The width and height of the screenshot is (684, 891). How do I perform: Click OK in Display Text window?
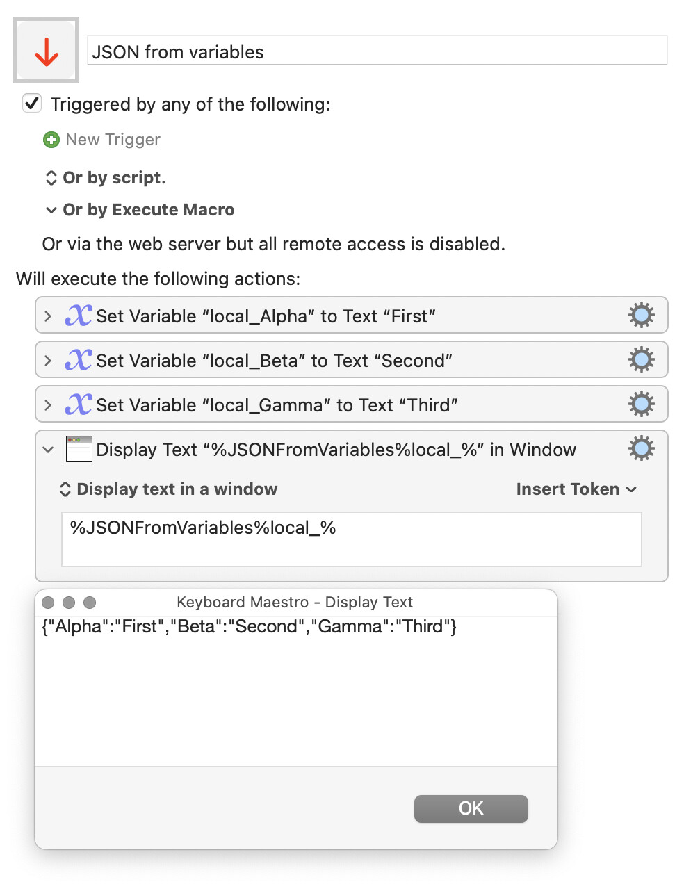pyautogui.click(x=471, y=808)
